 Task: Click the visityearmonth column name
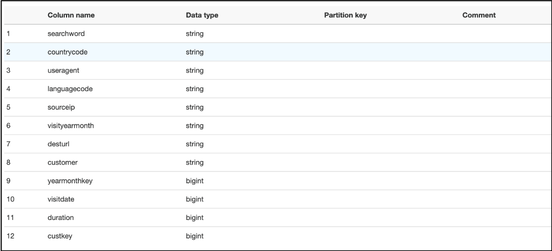(71, 126)
